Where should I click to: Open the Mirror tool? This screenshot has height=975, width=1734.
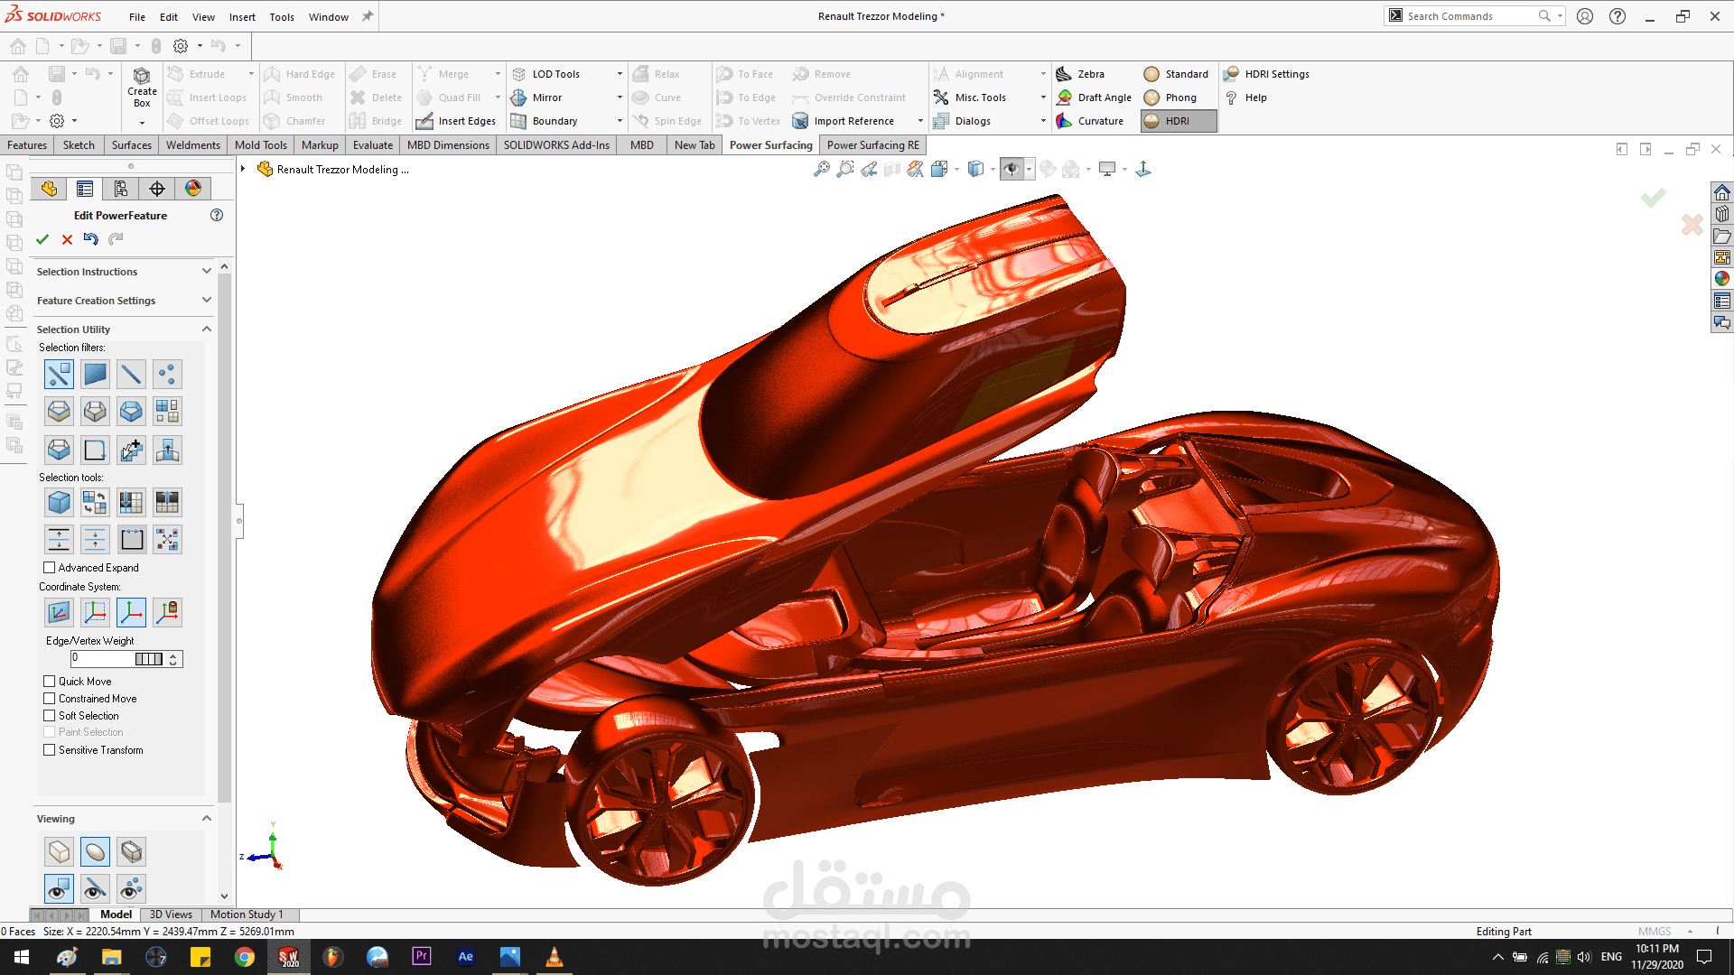(x=545, y=97)
